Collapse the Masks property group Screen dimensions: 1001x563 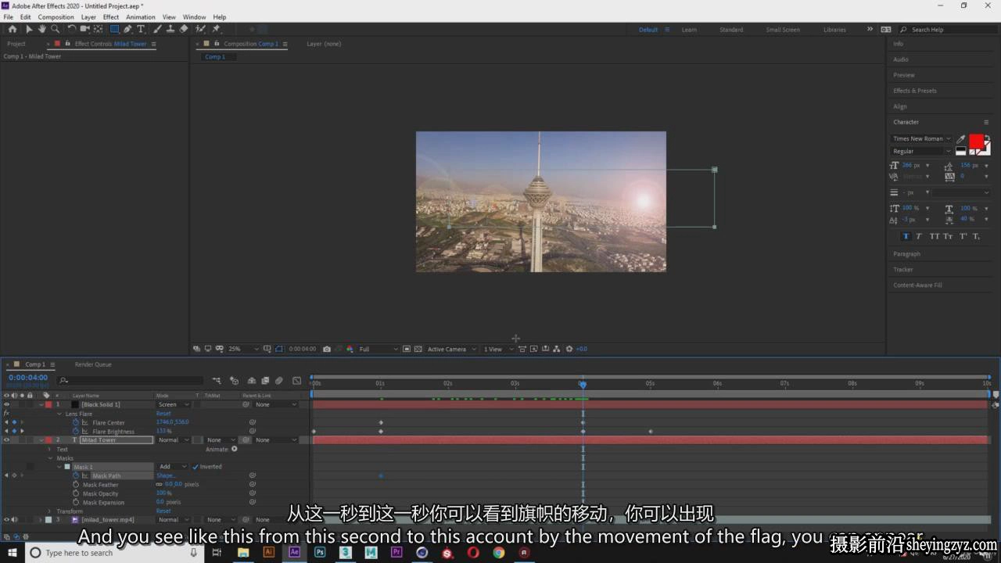50,458
